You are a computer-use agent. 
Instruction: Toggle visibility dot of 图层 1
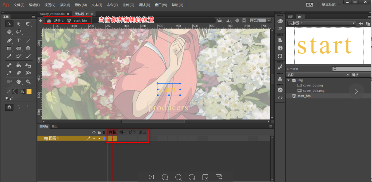coord(94,138)
